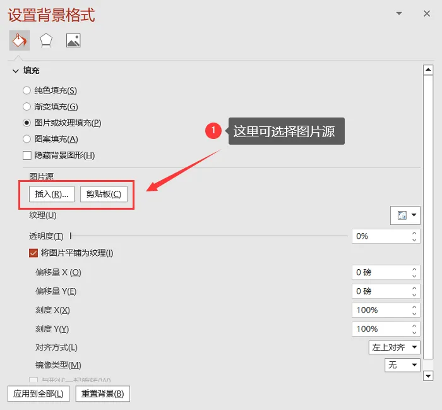
Task: Decrease 刻度 Y with down arrow
Action: pos(414,332)
